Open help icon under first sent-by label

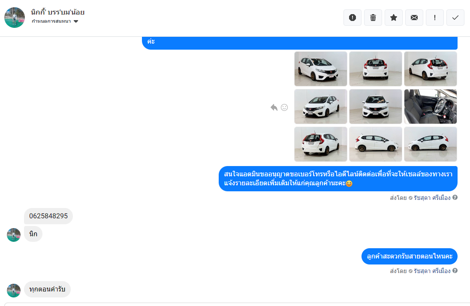point(455,197)
